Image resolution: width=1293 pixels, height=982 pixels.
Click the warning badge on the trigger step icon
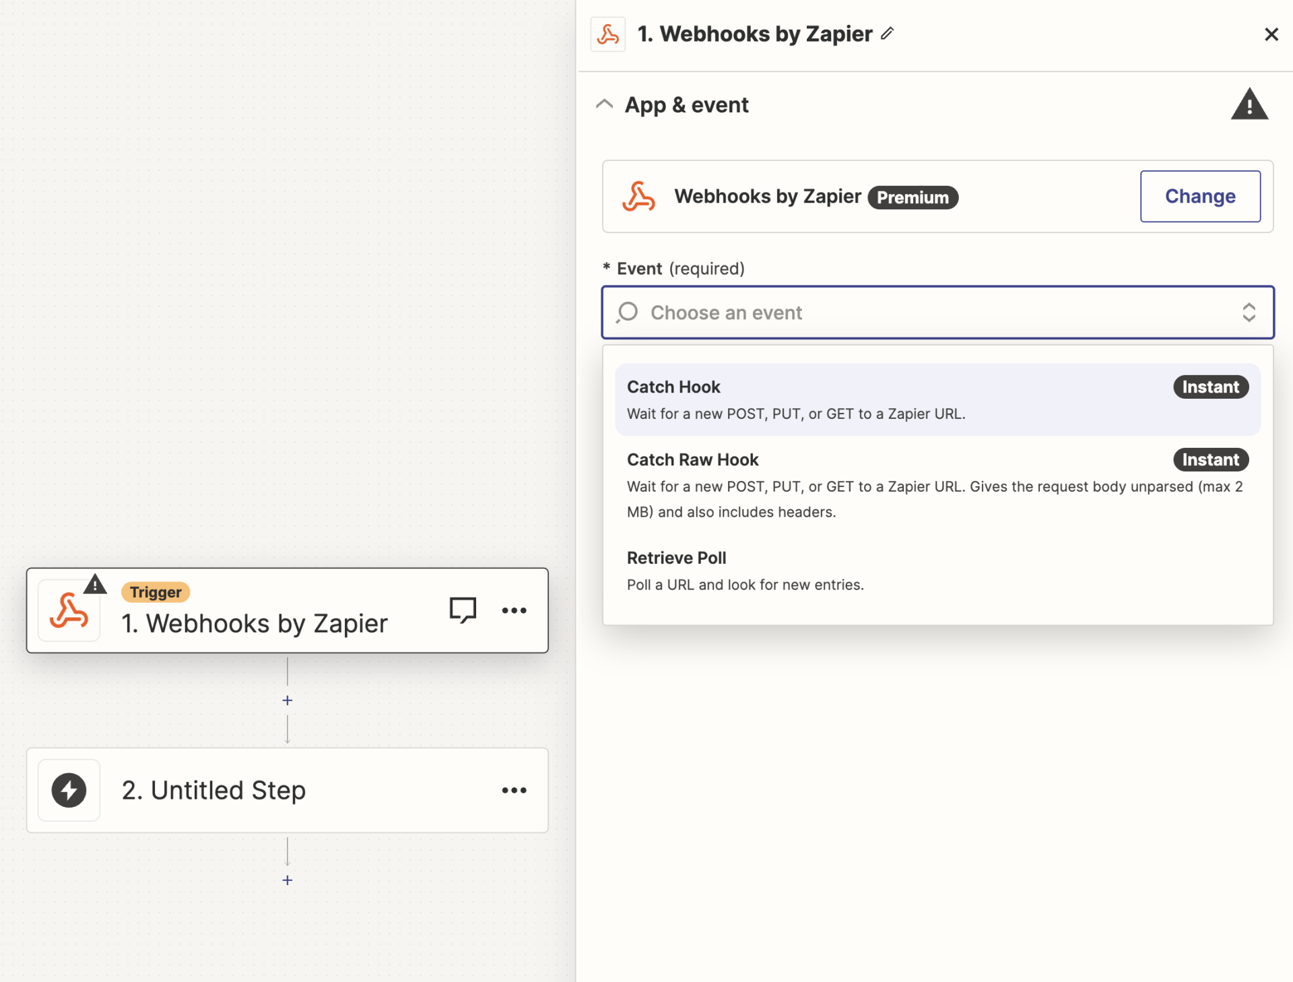point(95,584)
